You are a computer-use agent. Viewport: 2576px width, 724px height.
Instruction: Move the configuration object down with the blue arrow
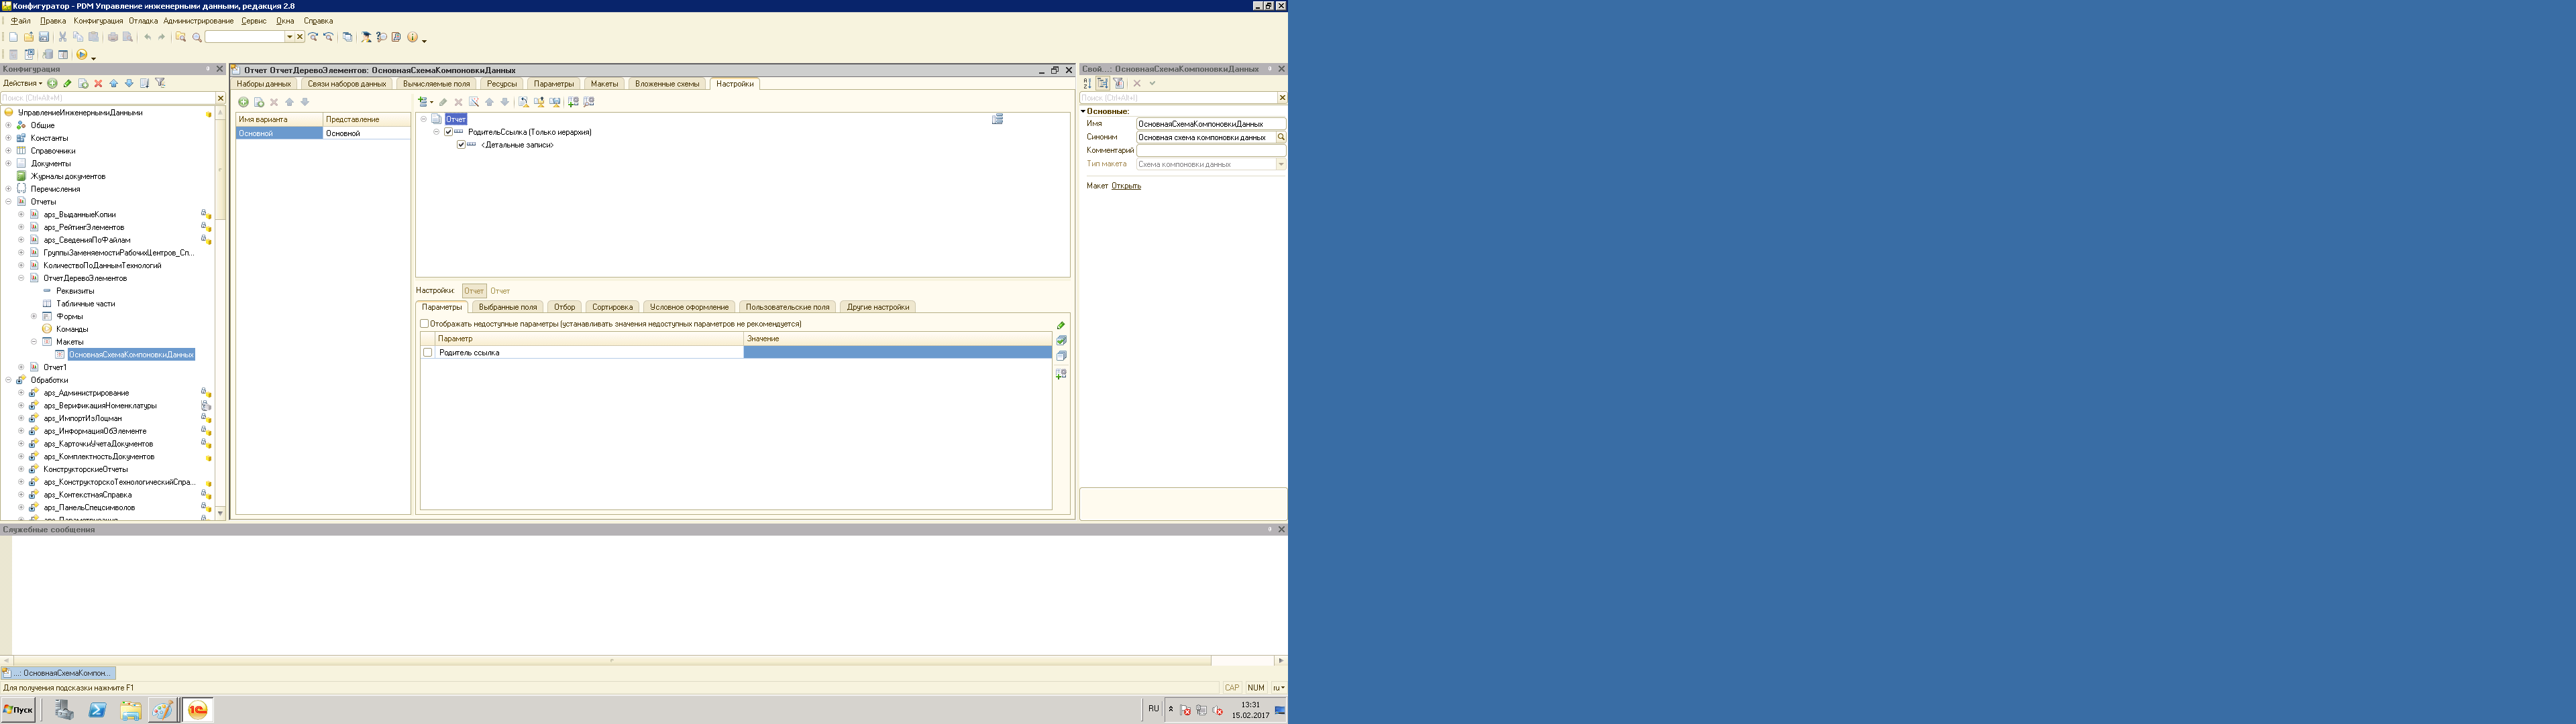point(128,83)
